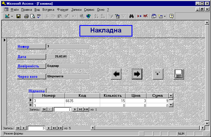Go to first record in subform navigator
This screenshot has width=211, height=137.
(44, 109)
